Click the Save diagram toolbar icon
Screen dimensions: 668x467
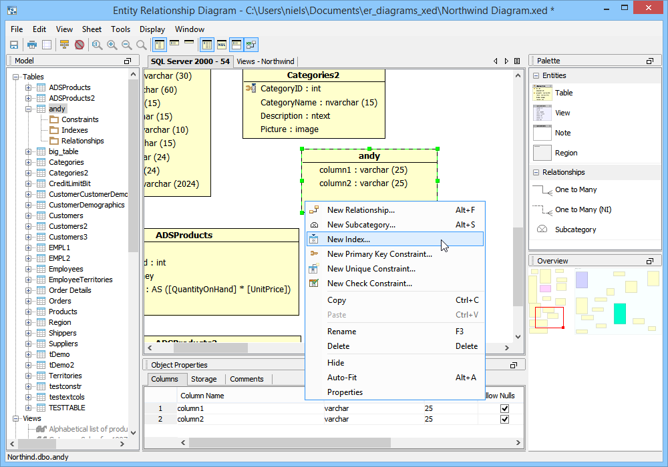pyautogui.click(x=13, y=45)
